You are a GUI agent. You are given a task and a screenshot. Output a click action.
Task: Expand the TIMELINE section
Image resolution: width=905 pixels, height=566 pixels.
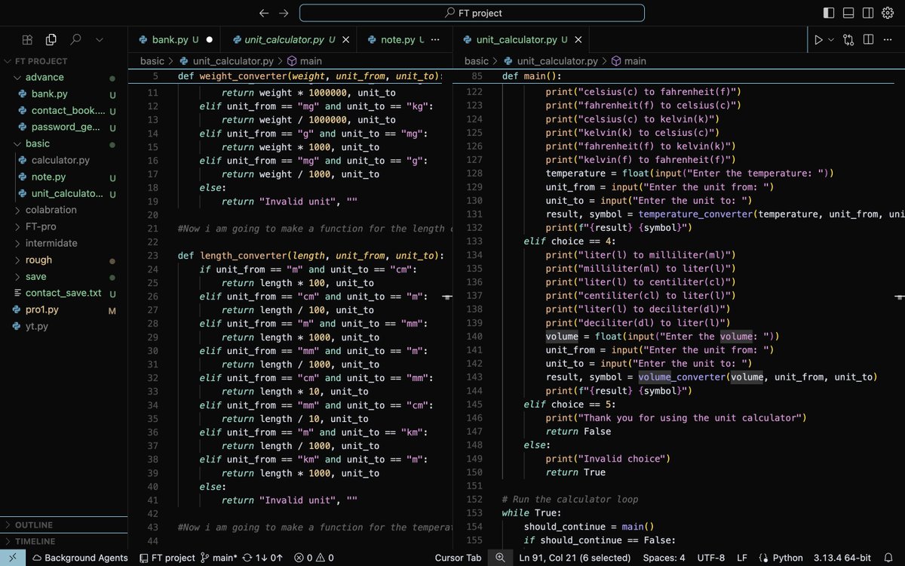tap(64, 541)
